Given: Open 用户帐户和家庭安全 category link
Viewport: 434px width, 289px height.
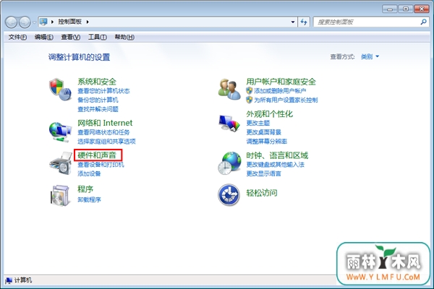Looking at the screenshot, I should tap(281, 82).
